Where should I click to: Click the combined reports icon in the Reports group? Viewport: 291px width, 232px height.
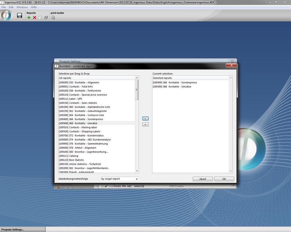click(x=46, y=18)
